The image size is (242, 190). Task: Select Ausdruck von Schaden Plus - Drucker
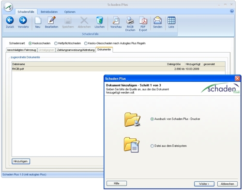click(x=152, y=119)
